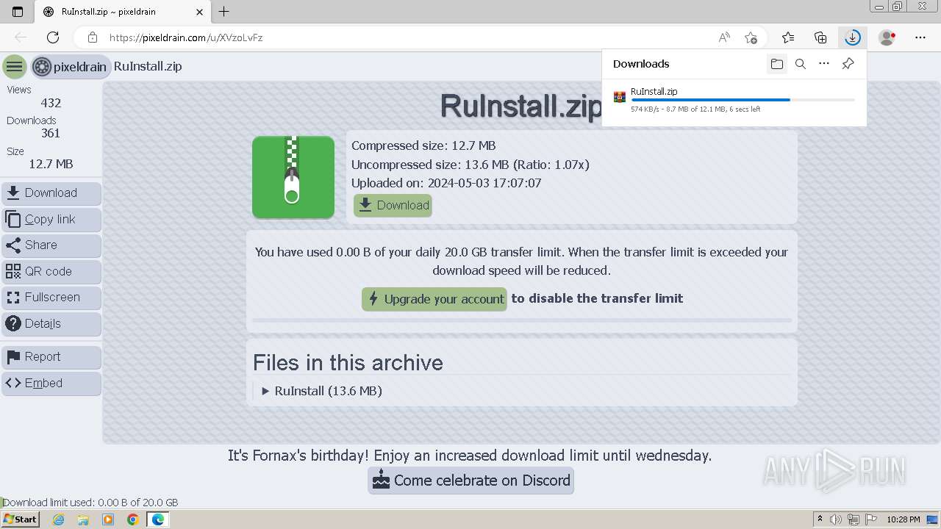Screen dimensions: 941x529
Task: Open the browser profile icon
Action: [887, 37]
